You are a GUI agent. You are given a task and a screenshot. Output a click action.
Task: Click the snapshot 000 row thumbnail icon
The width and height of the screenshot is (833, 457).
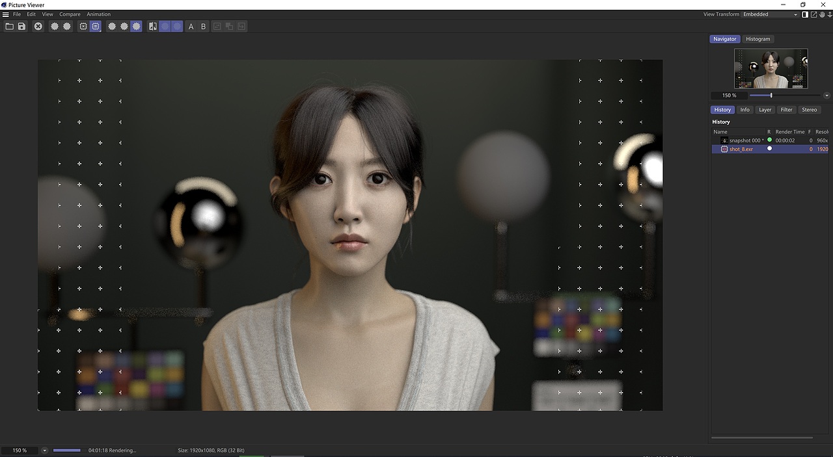coord(724,140)
